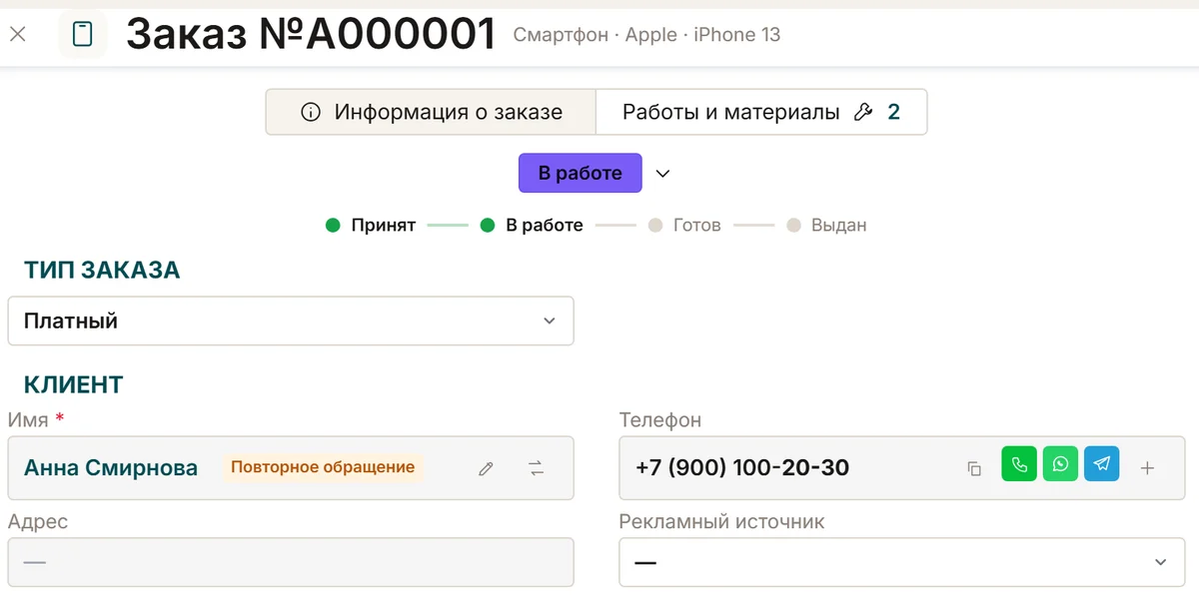Copy phone number with copy icon
Screen dimensions: 1199x599
point(974,468)
